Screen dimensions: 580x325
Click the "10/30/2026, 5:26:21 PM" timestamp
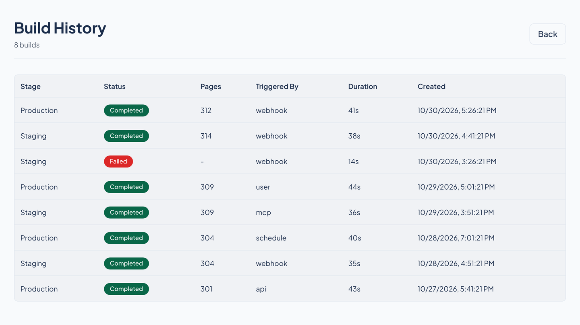pos(457,110)
